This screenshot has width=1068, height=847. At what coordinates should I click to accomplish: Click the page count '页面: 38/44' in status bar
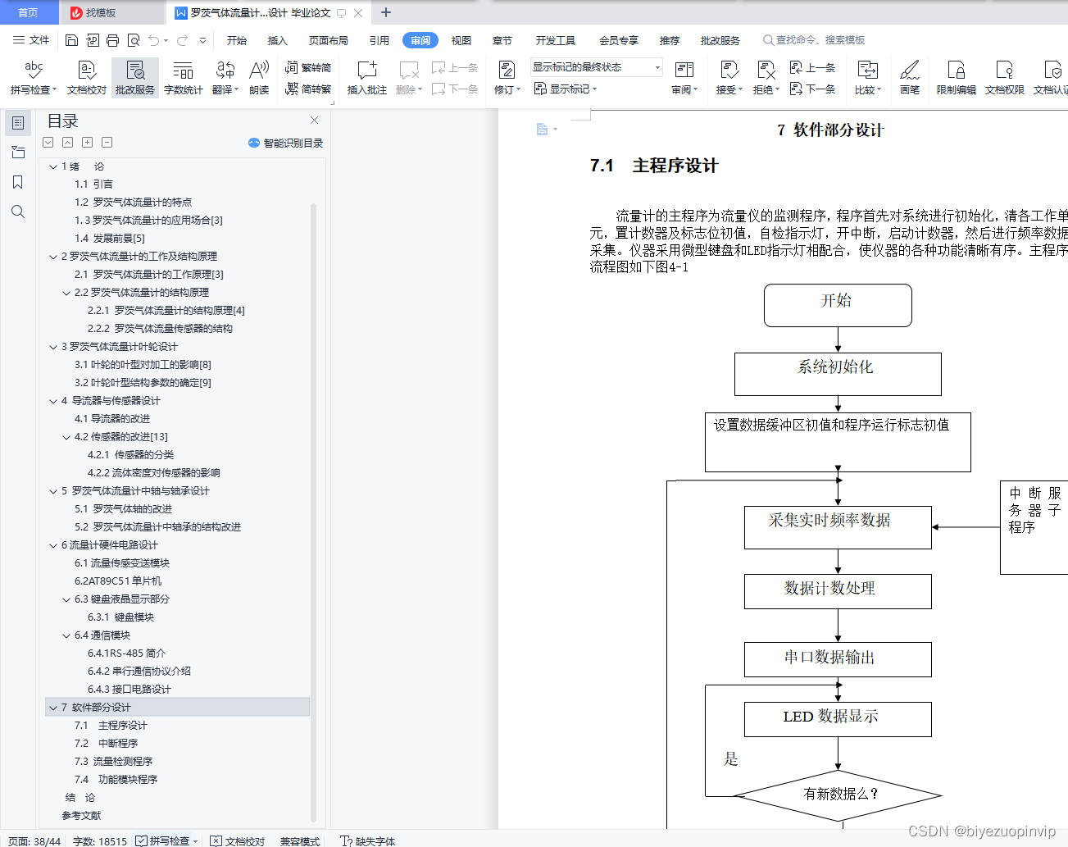click(x=34, y=841)
